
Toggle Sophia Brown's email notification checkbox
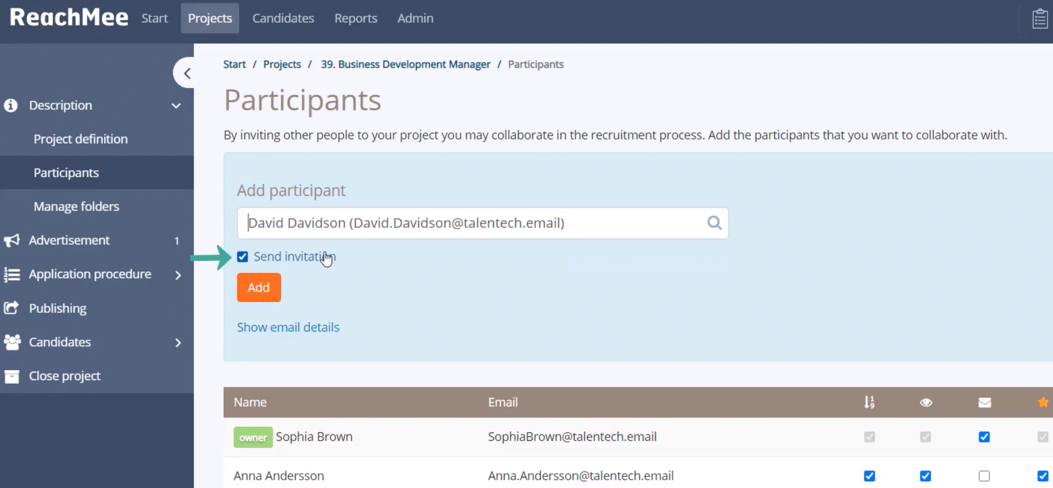(x=984, y=437)
